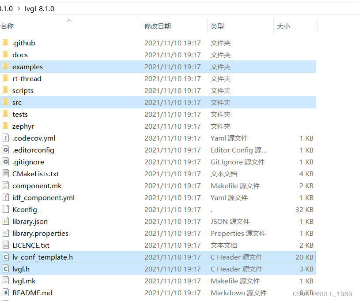Click lvgl-8.1.0 in the address breadcrumb
The image size is (359, 301).
39,9
